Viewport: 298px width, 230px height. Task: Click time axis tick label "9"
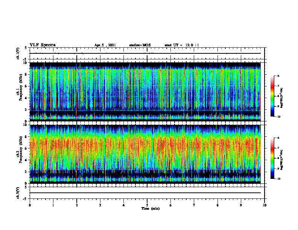pyautogui.click(x=241, y=205)
